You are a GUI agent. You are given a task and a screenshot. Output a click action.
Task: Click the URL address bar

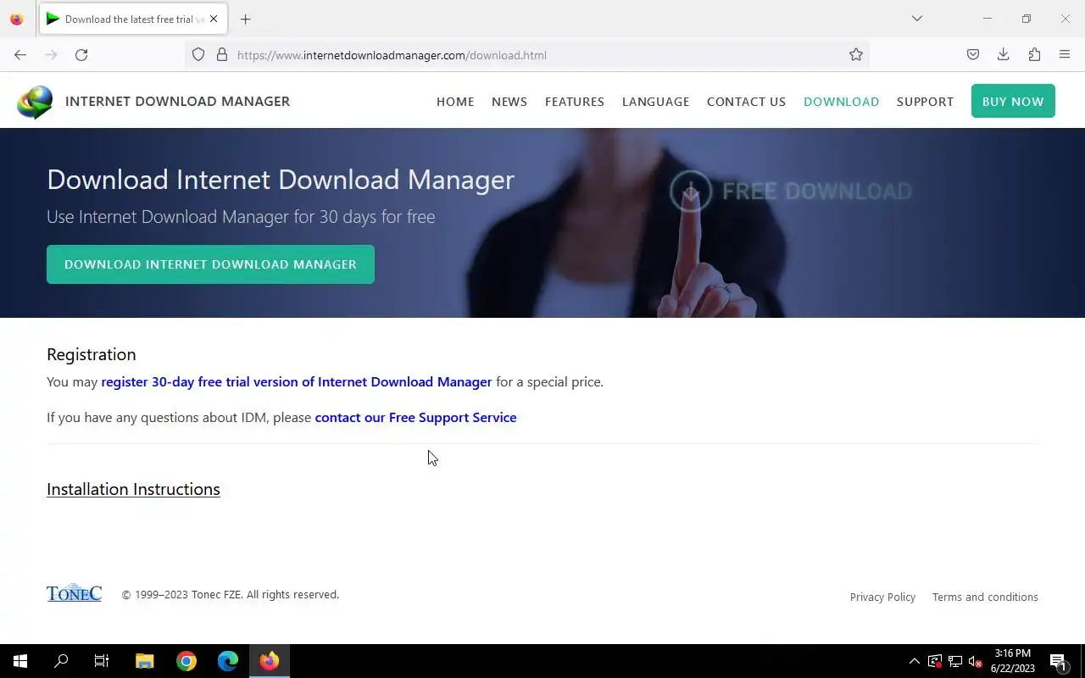[526, 55]
